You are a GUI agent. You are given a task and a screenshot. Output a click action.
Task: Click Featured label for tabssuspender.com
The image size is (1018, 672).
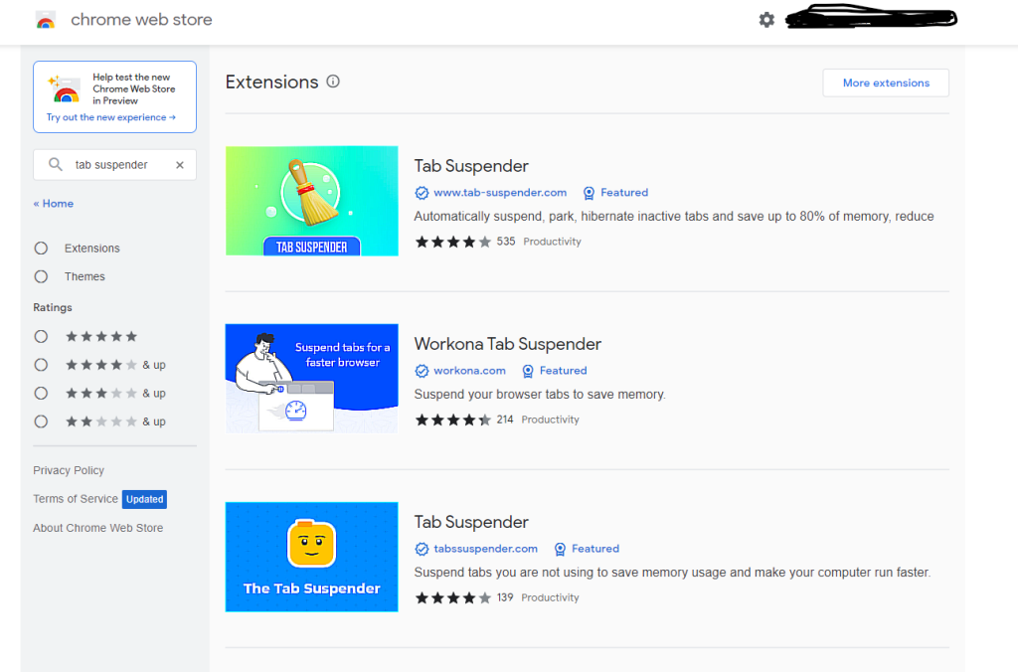point(595,549)
